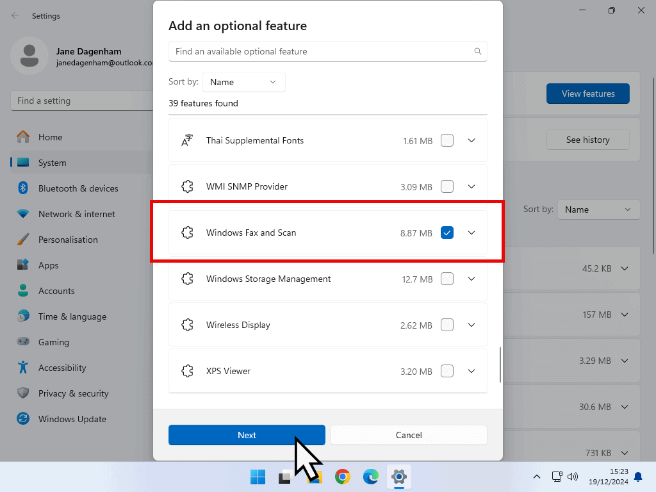The image size is (656, 492).
Task: Tick the WMI SNMP Provider checkbox
Action: [x=447, y=186]
